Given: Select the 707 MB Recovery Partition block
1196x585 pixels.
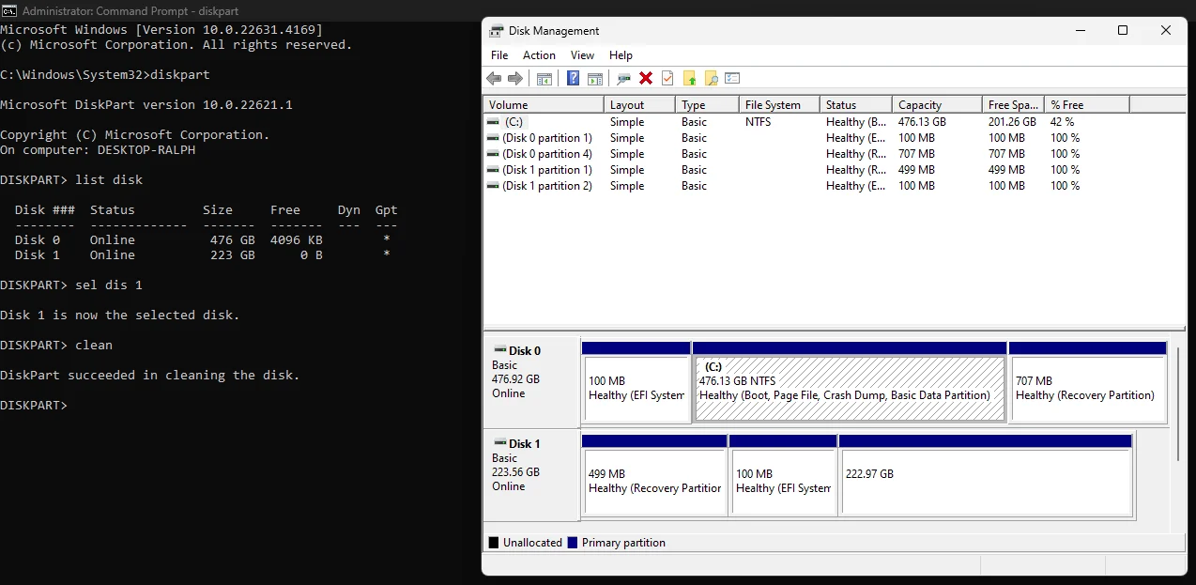Looking at the screenshot, I should (1088, 382).
